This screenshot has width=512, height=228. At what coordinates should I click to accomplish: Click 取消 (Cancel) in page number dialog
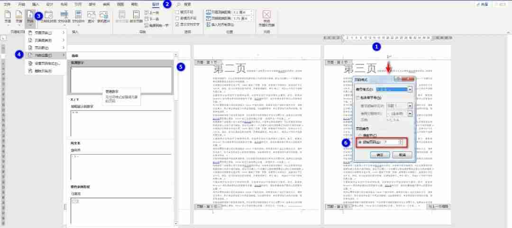click(402, 155)
